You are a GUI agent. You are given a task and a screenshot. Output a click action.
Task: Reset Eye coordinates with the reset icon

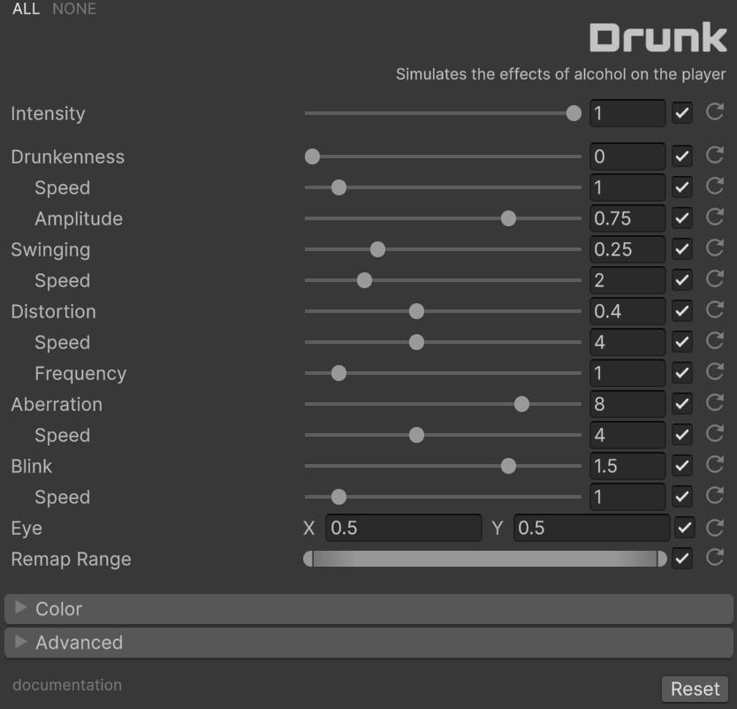[x=715, y=528]
